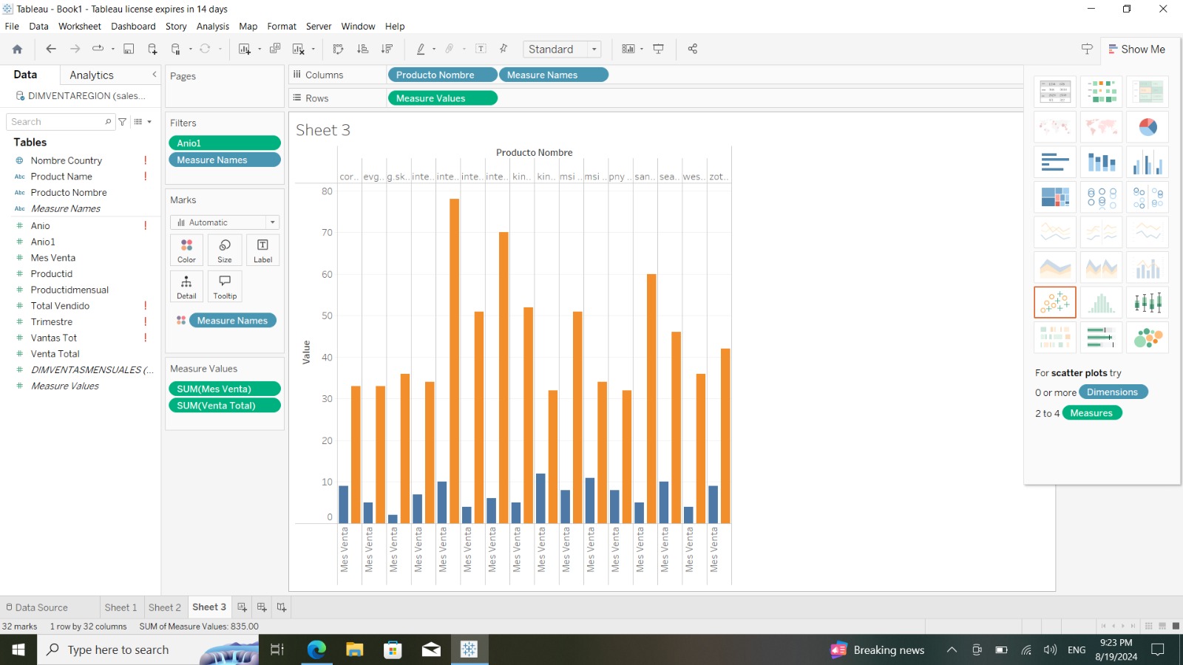Sort data descending from the toolbar
The width and height of the screenshot is (1183, 665).
tap(386, 49)
